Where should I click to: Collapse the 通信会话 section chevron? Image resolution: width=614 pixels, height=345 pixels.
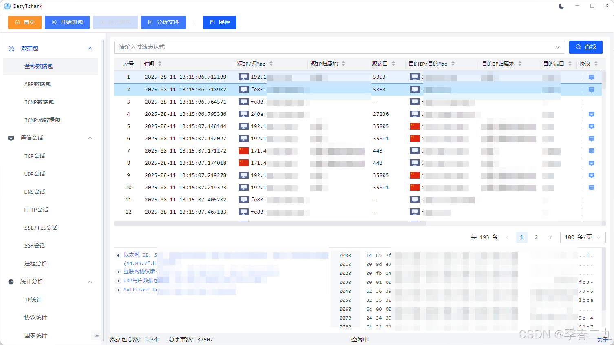(90, 138)
